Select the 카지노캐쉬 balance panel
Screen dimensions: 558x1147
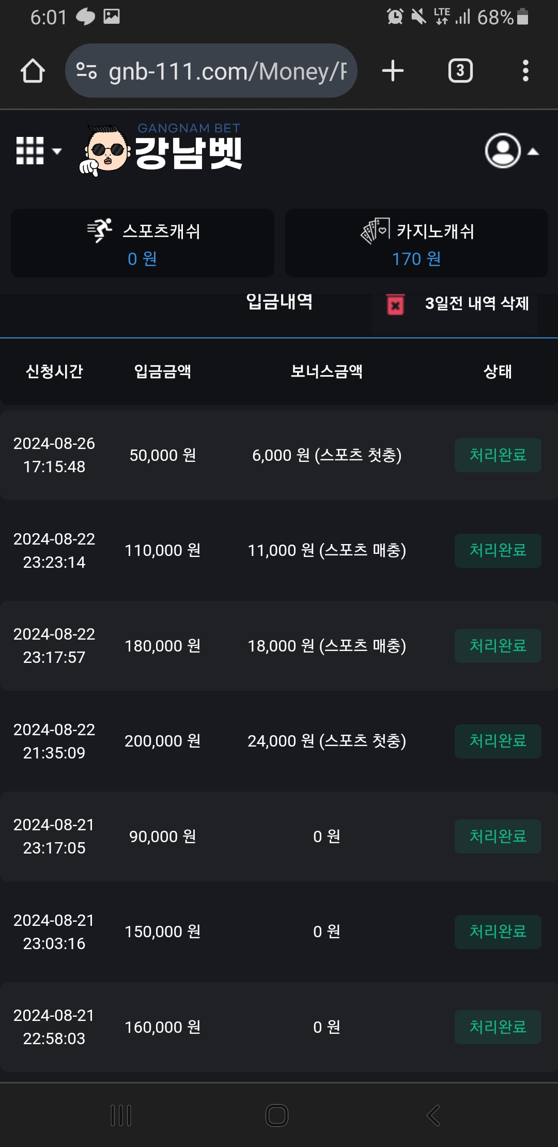point(416,243)
